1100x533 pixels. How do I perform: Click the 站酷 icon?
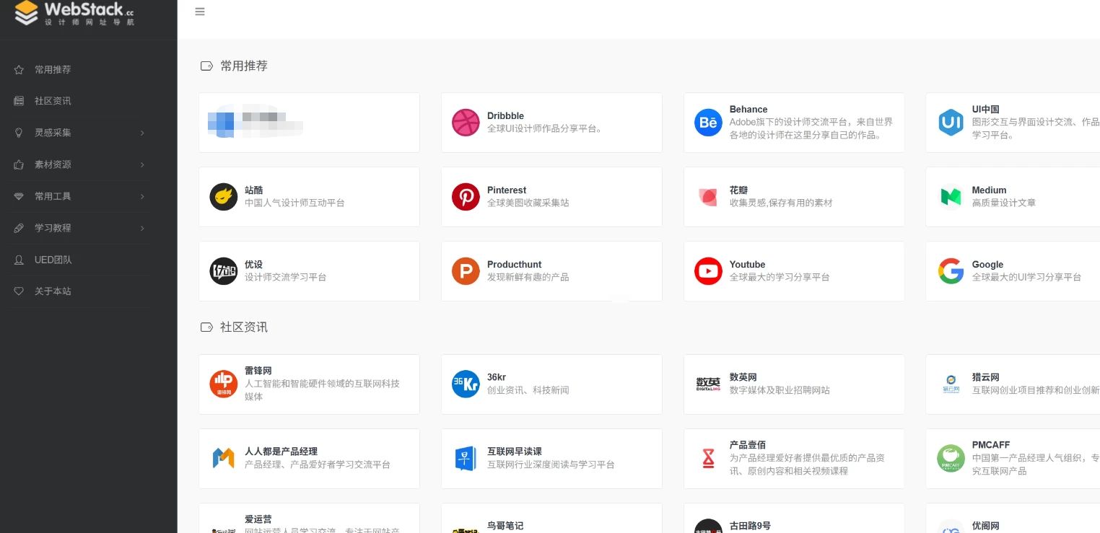pos(223,196)
